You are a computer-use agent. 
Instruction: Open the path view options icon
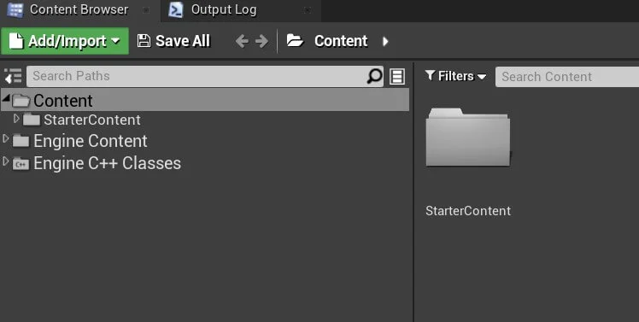[397, 76]
